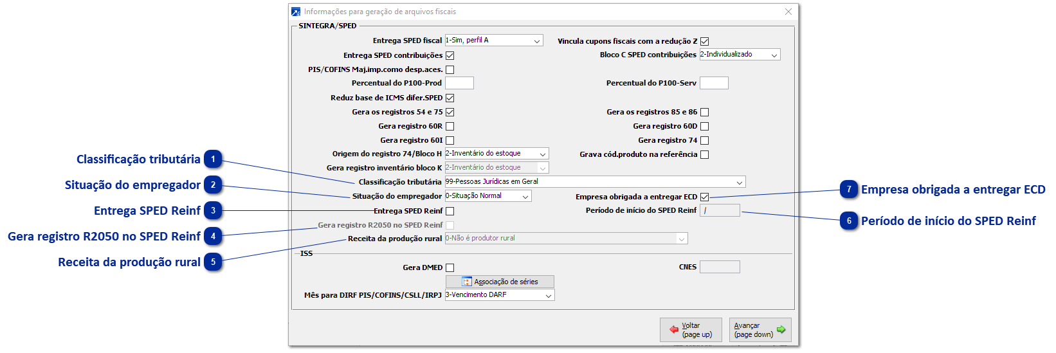1056x353 pixels.
Task: Go back with the Voltar button
Action: click(691, 330)
